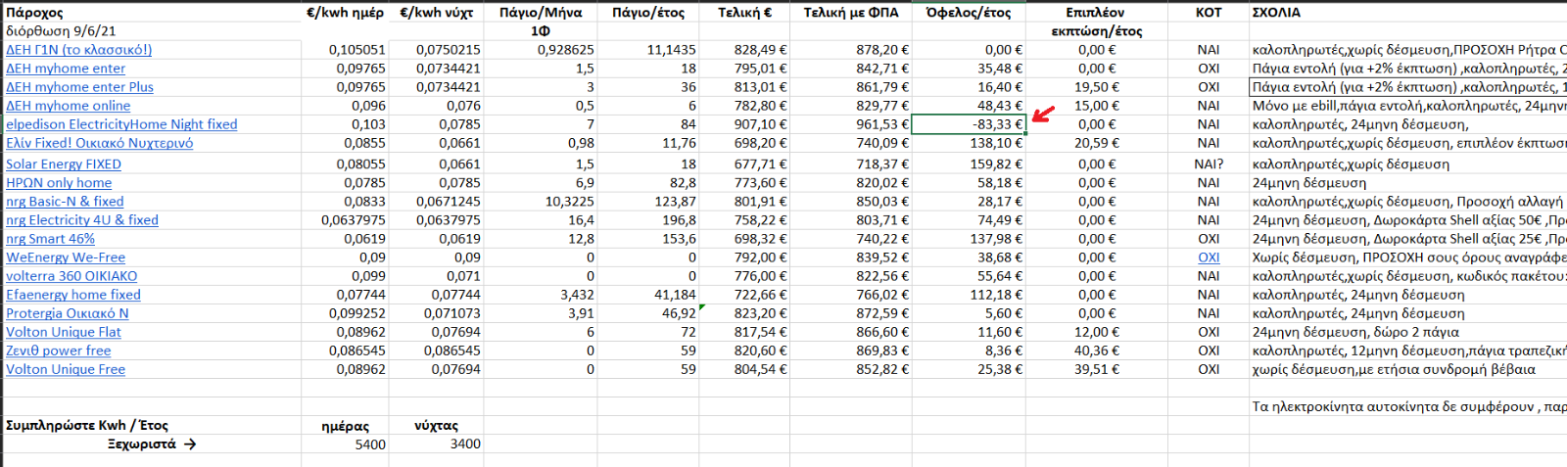Select the εκπτώση/έτος subheader cell
The image size is (1567, 467).
(1096, 31)
